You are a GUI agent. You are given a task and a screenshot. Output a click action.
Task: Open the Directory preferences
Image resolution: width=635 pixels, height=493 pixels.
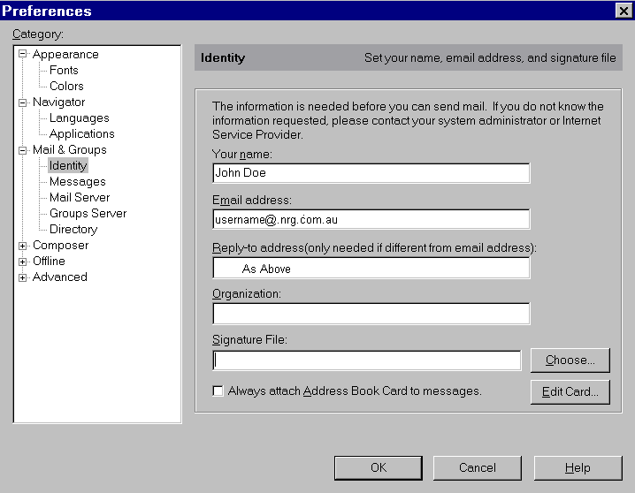(73, 229)
